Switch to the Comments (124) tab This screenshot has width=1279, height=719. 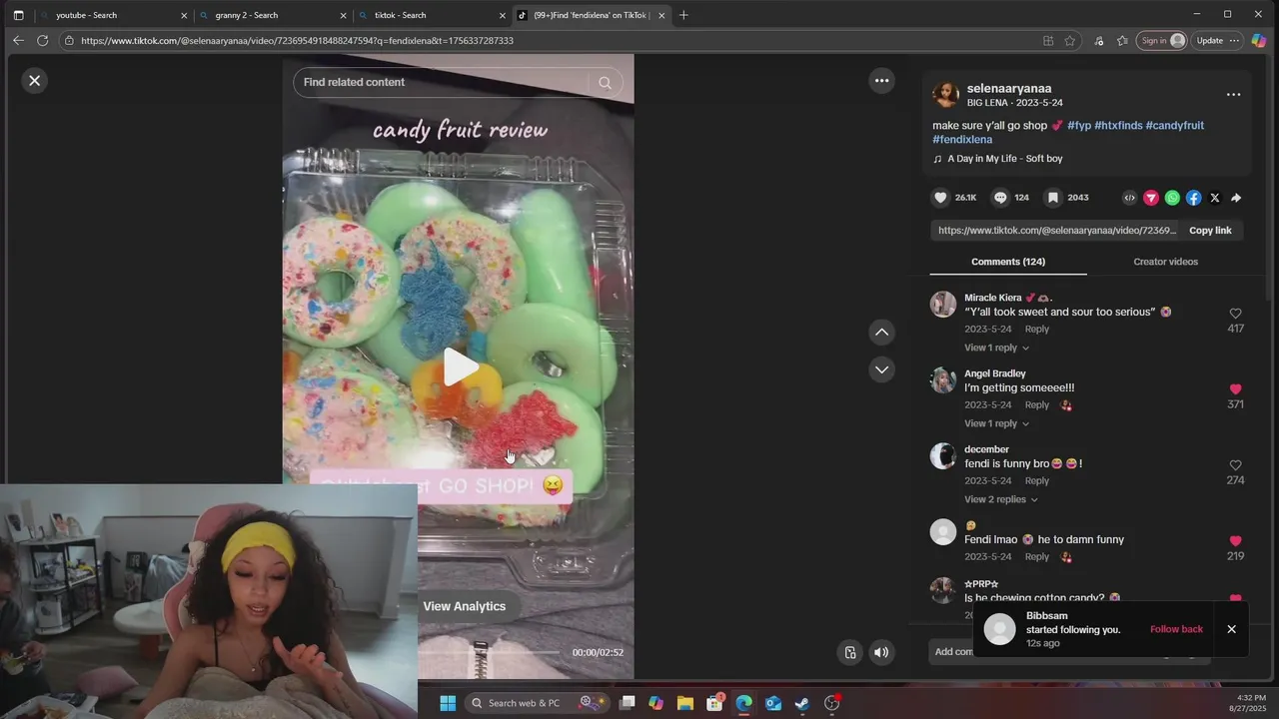click(1008, 262)
